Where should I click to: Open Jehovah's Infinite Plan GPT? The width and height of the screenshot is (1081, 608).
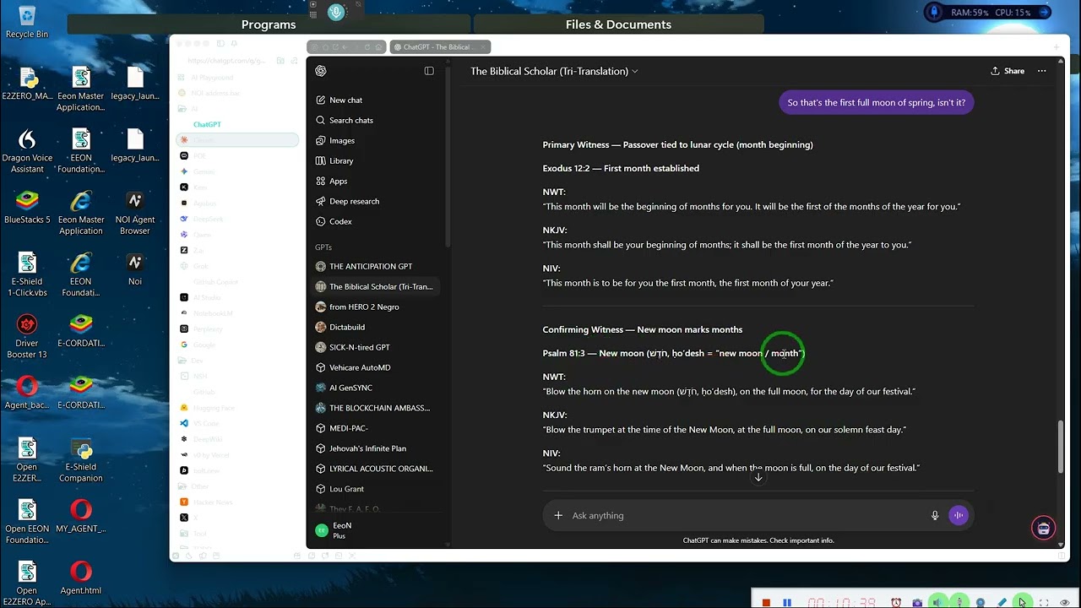click(375, 448)
